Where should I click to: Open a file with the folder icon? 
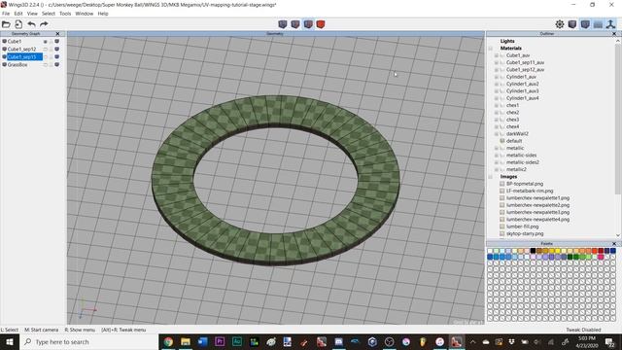(6, 24)
